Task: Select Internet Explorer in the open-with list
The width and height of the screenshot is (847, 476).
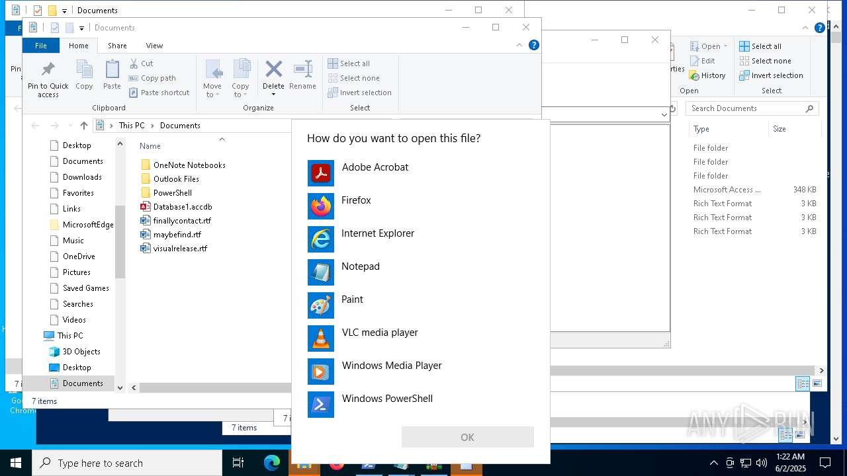Action: (x=421, y=239)
